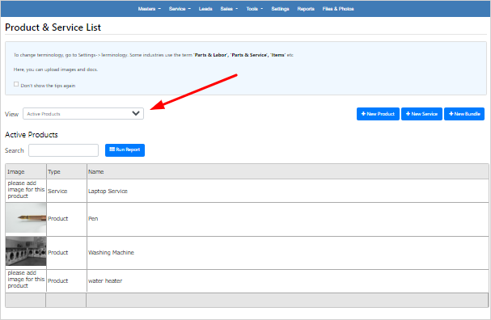Screen dimensions: 491x320
Task: Click the New Product button
Action: coord(378,114)
